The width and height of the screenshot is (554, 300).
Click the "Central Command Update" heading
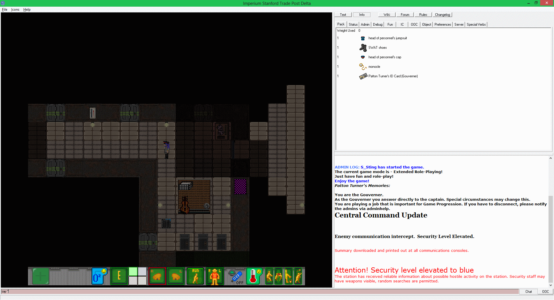(x=381, y=215)
